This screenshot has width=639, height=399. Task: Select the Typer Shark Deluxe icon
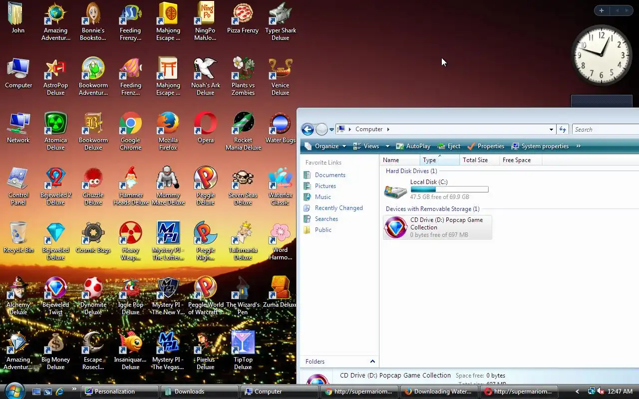[281, 21]
